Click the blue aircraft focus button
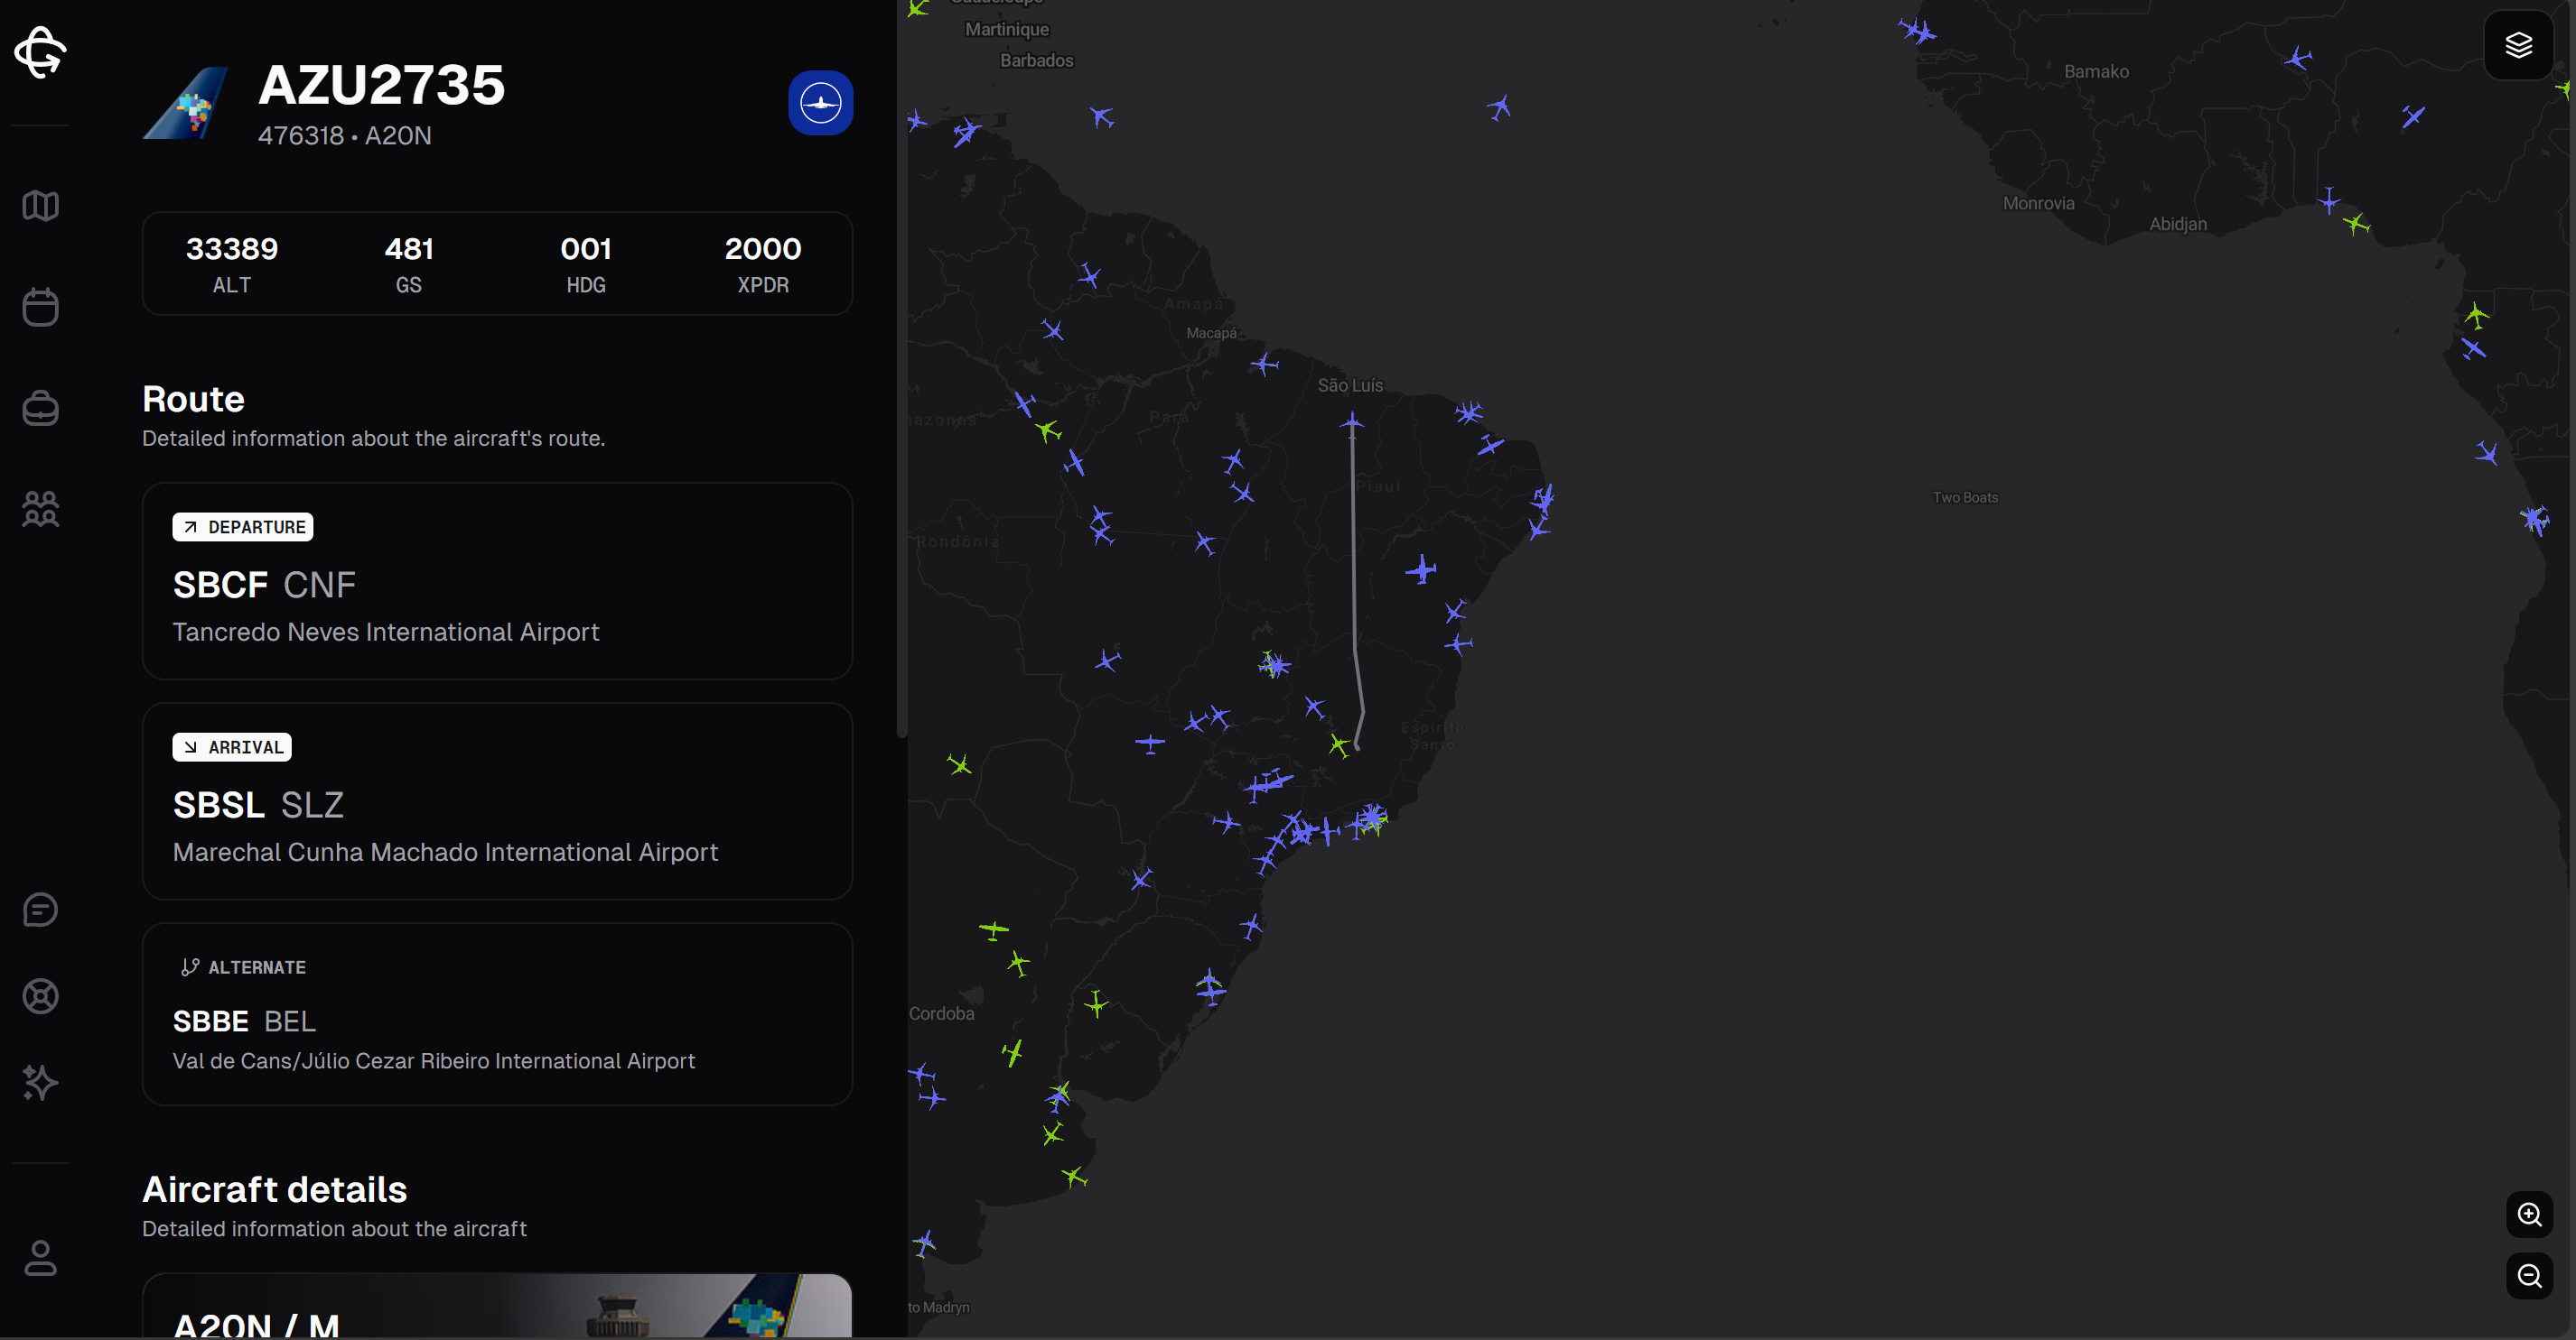The width and height of the screenshot is (2576, 1340). pos(820,103)
